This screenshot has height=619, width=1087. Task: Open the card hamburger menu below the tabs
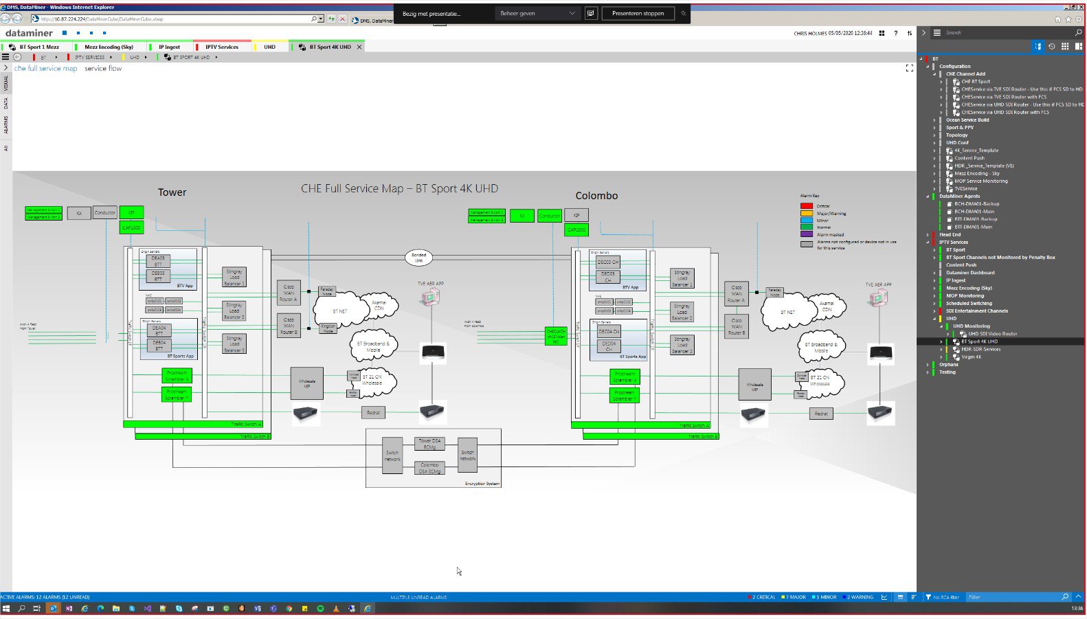[x=5, y=57]
